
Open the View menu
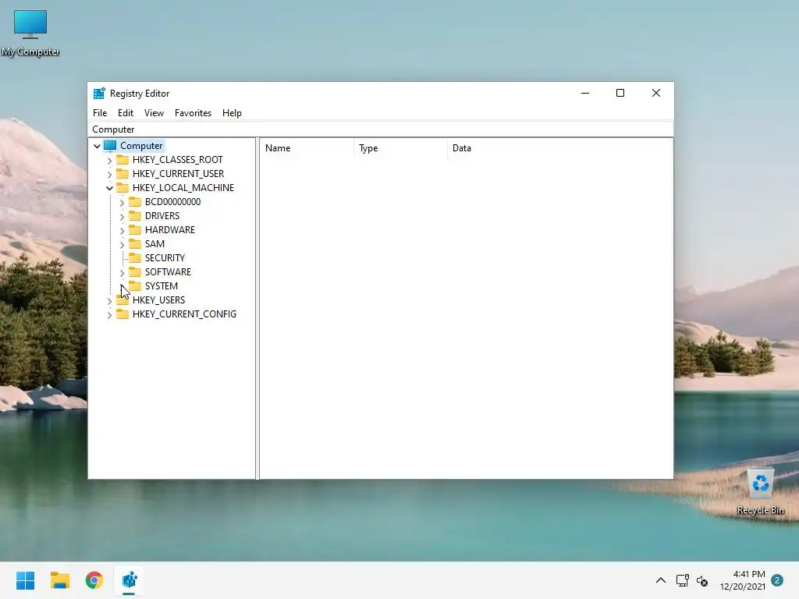[x=154, y=113]
